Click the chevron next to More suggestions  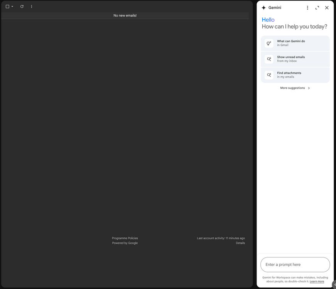(x=309, y=88)
